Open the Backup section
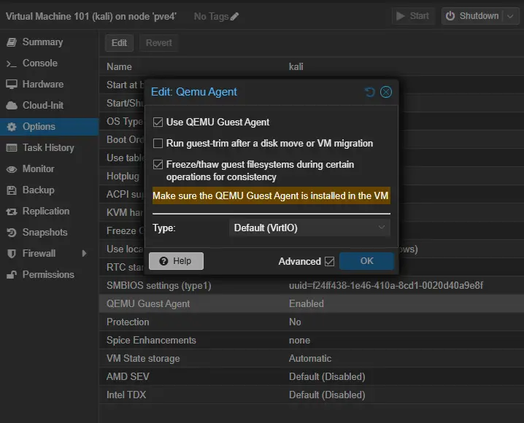 tap(50, 190)
